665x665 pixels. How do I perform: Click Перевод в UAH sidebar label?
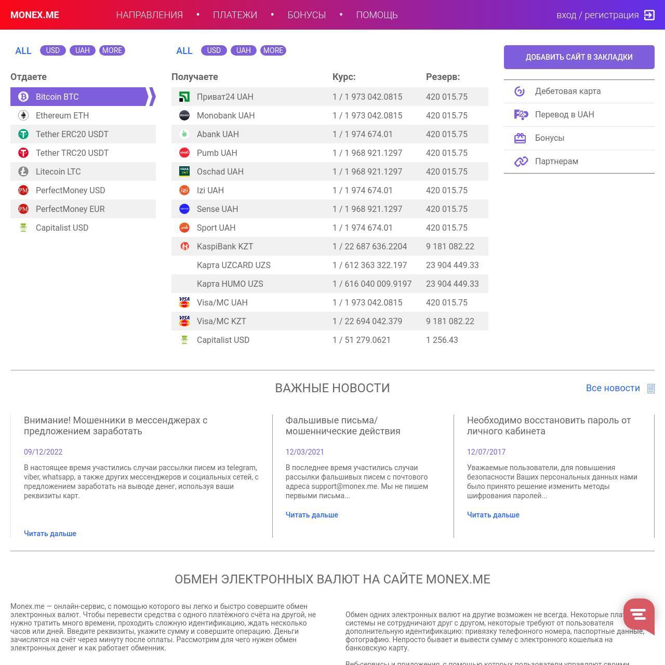click(x=565, y=114)
